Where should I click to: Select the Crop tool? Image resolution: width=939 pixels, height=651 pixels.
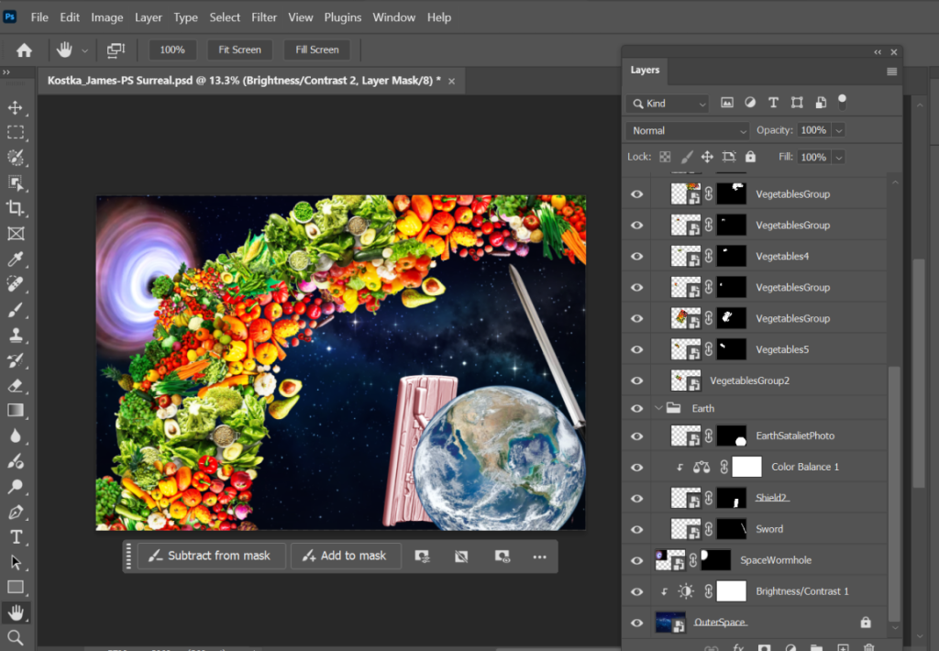pos(16,208)
